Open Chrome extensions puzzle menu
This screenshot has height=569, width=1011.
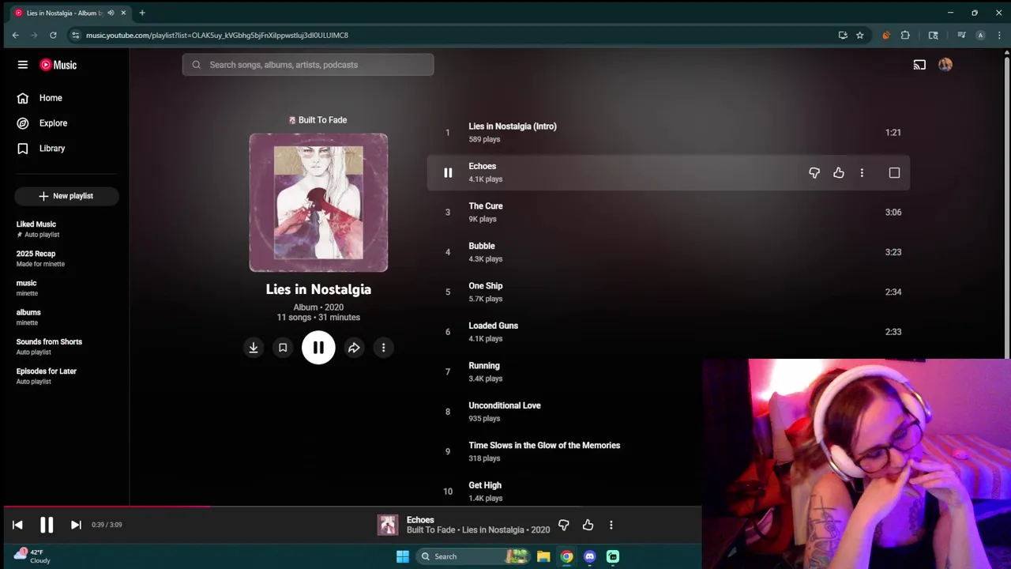(x=905, y=35)
